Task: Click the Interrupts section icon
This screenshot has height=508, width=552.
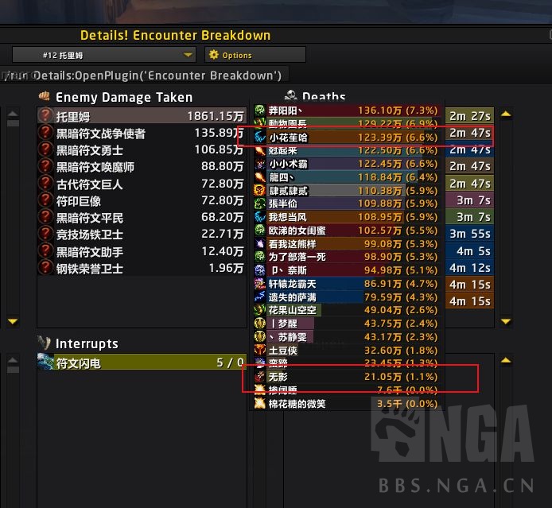Action: [x=45, y=343]
